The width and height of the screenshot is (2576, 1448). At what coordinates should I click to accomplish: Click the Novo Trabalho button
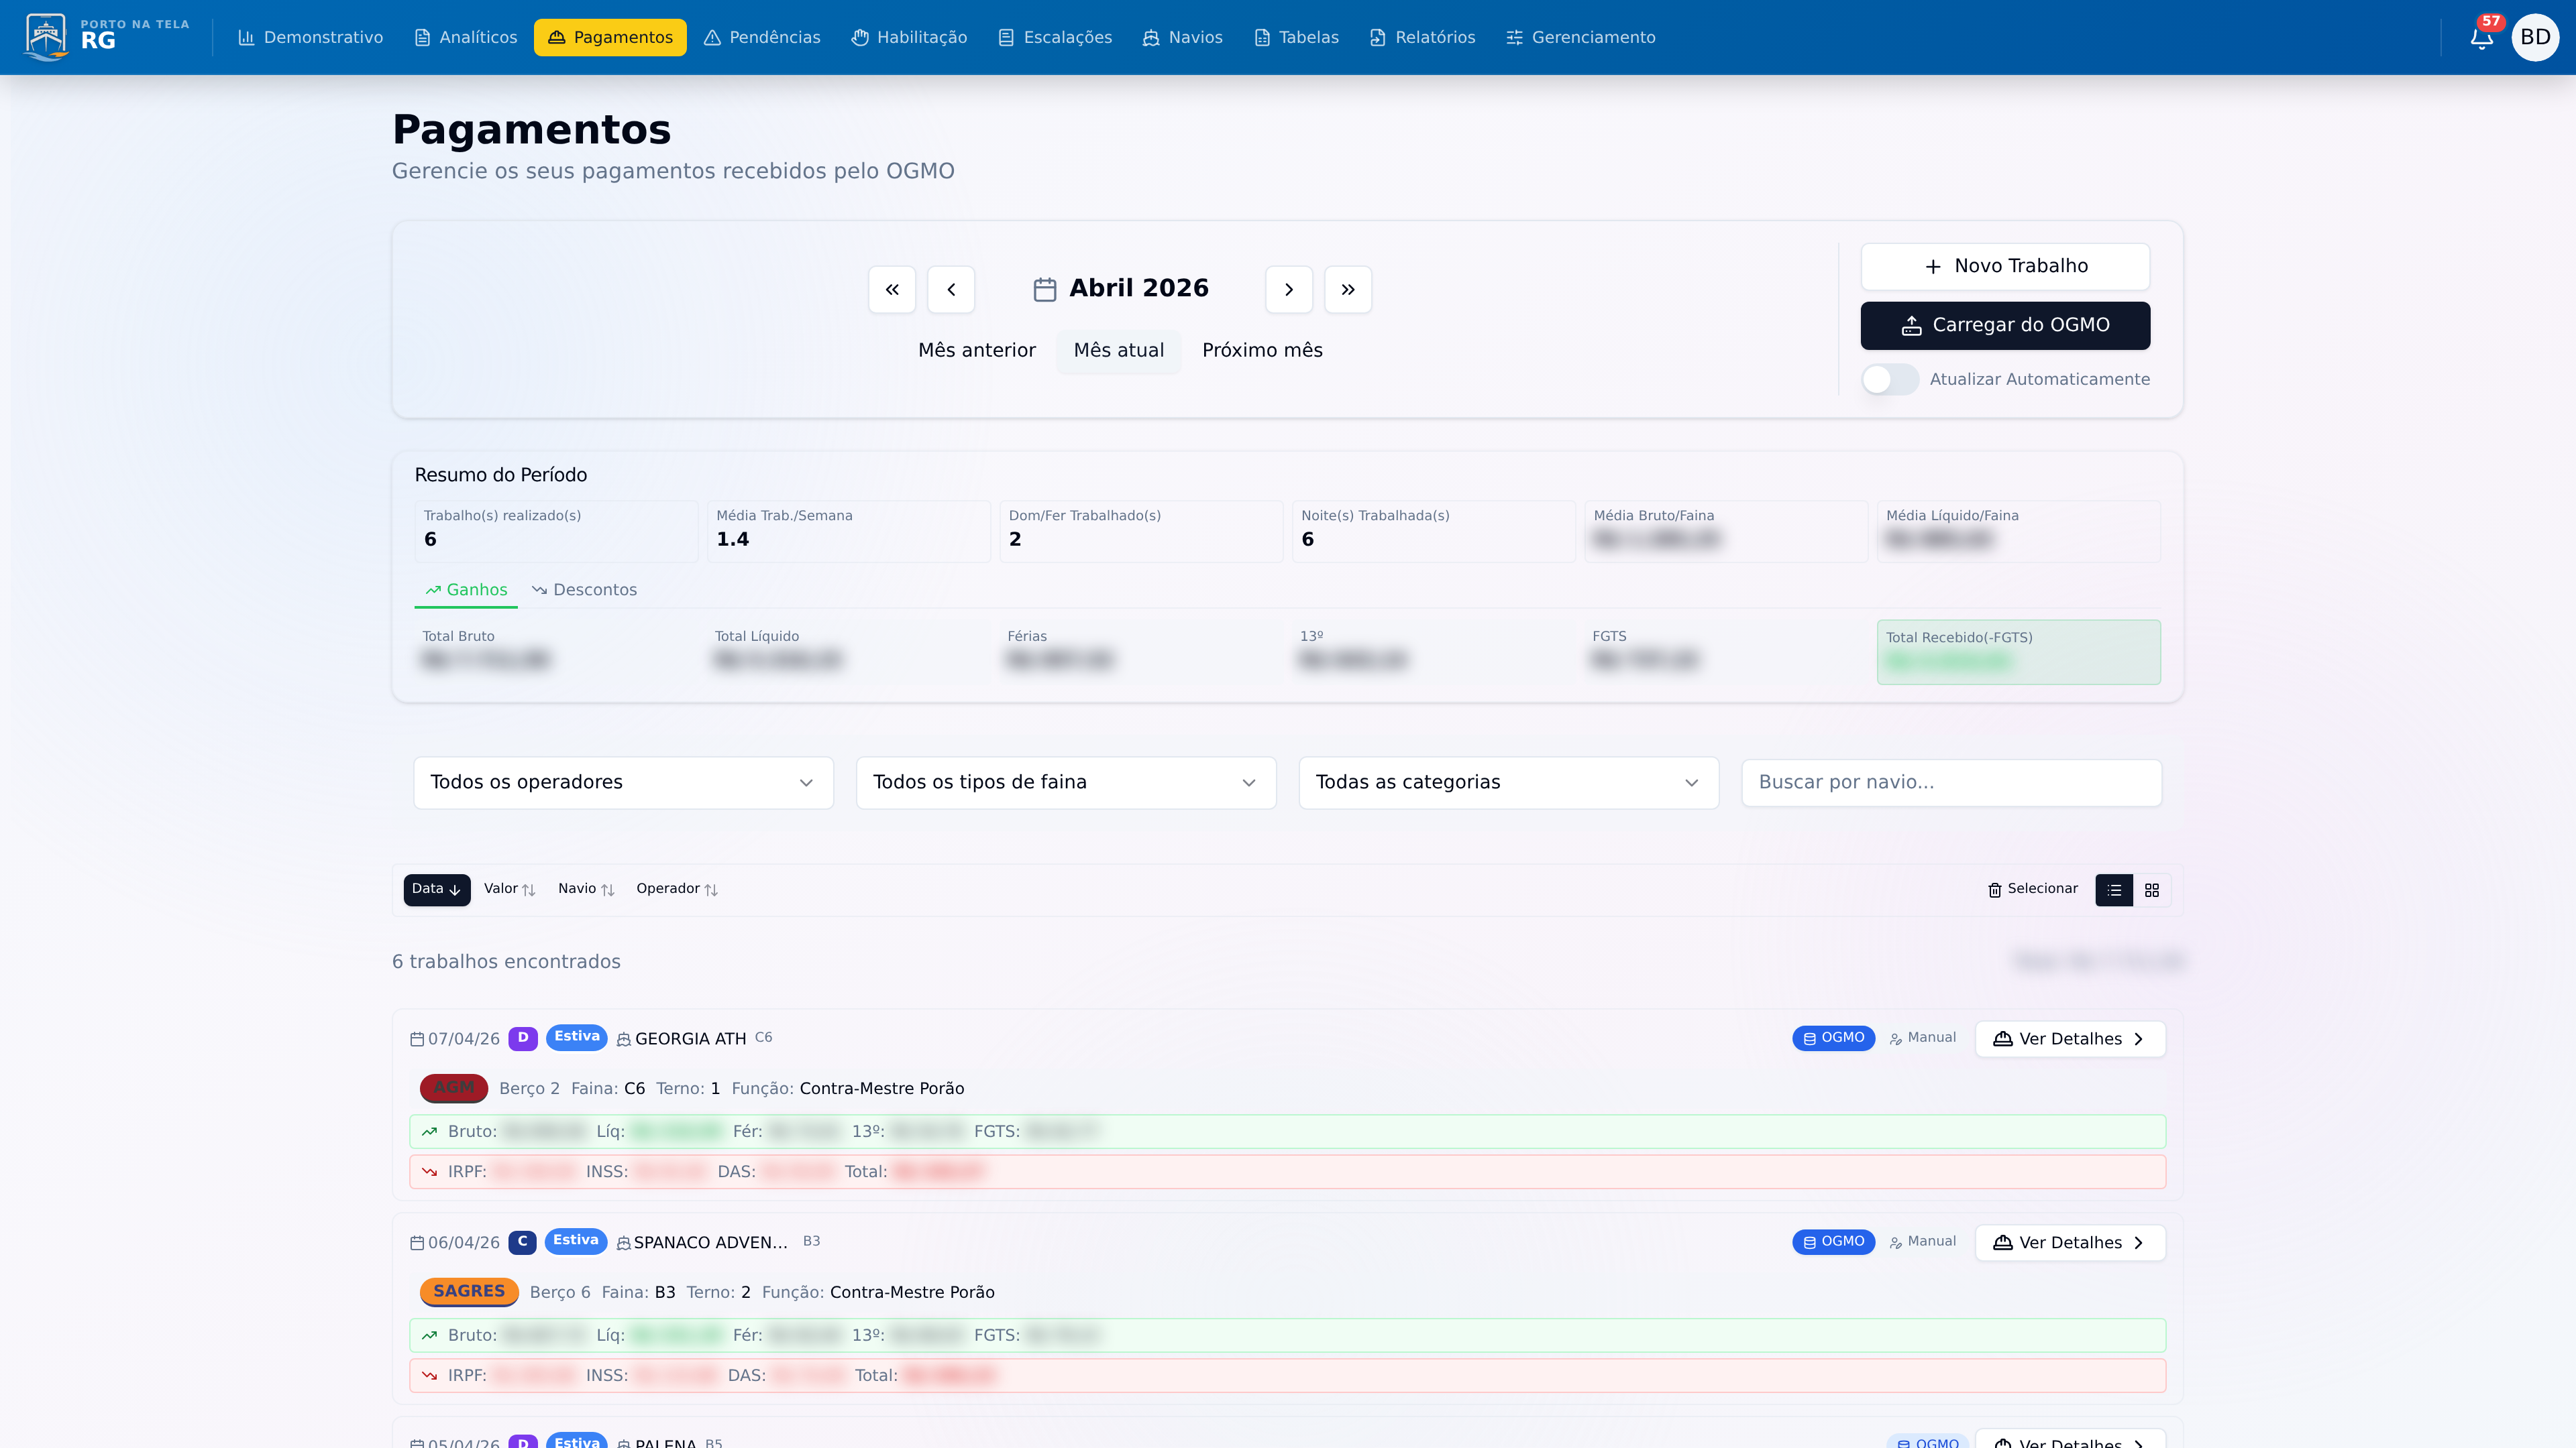(2004, 266)
